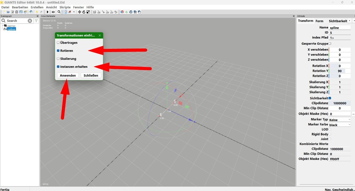
Task: Open the Bearbeiten menu
Action: tap(20, 7)
